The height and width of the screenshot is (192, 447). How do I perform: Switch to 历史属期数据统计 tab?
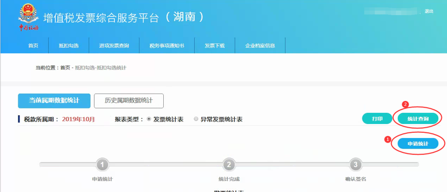(129, 101)
